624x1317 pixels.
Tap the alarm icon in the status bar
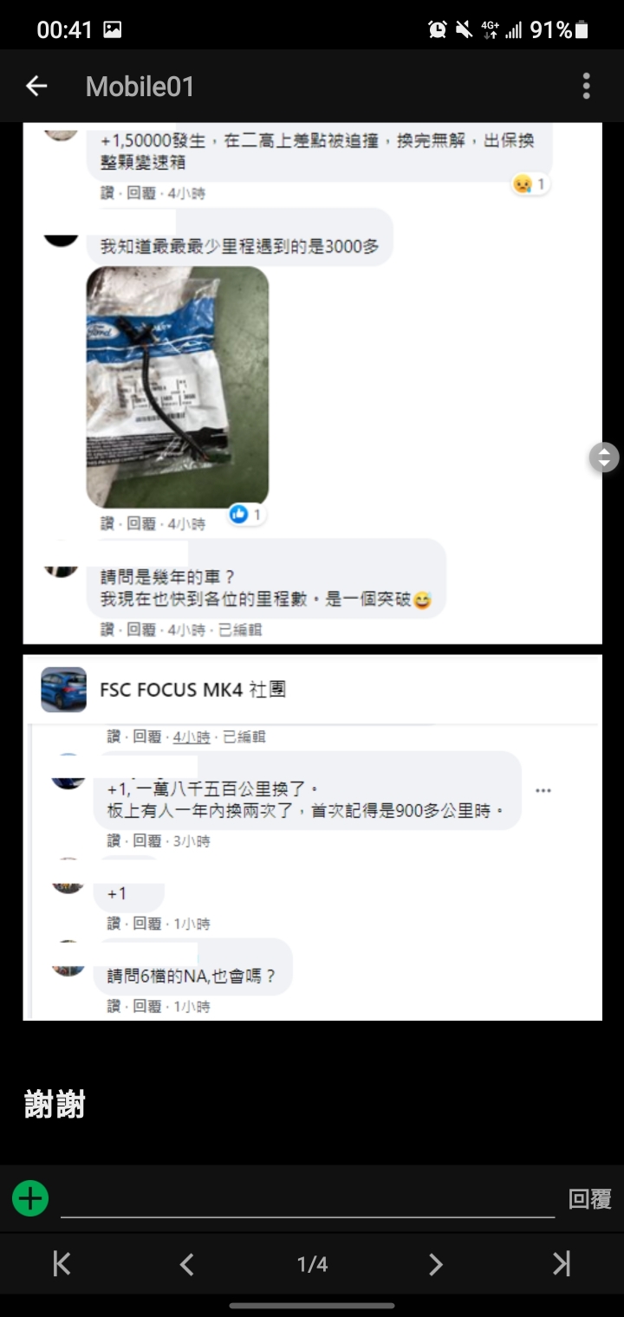(438, 30)
